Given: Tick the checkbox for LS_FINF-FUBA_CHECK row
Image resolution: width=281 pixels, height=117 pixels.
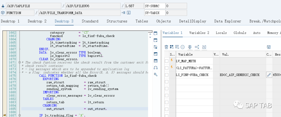Looking at the screenshot, I should click(x=167, y=75).
